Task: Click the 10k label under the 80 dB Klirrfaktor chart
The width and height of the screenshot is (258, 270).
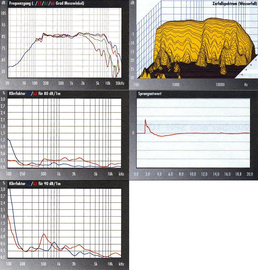Action: (x=110, y=174)
